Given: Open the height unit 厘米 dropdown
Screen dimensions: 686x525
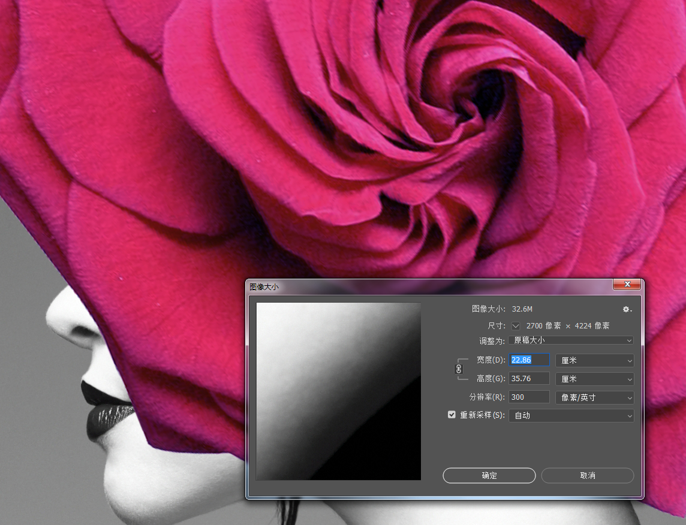Looking at the screenshot, I should [595, 379].
